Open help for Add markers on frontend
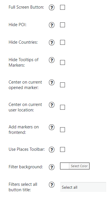This screenshot has width=109, height=197. (x=51, y=127)
